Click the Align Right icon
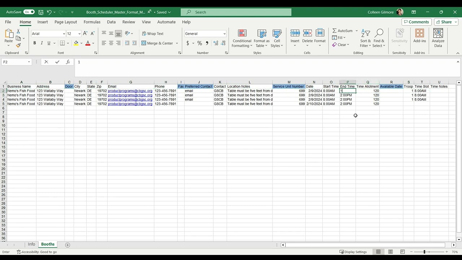 point(118,43)
